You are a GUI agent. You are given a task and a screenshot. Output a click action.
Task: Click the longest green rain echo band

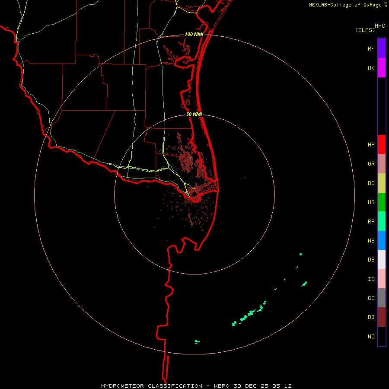click(249, 314)
